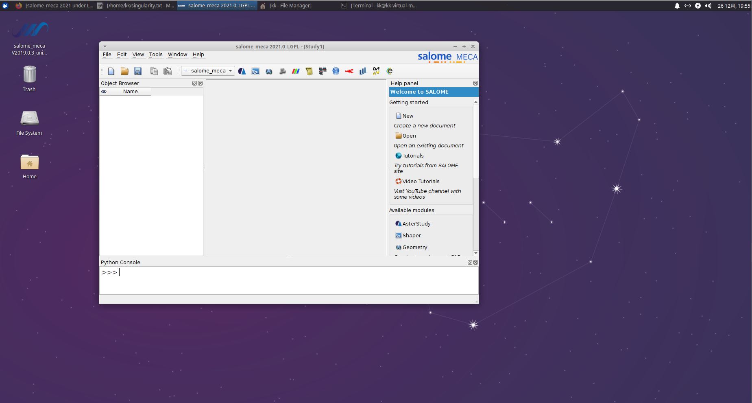
Task: Close the Help panel
Action: 475,83
